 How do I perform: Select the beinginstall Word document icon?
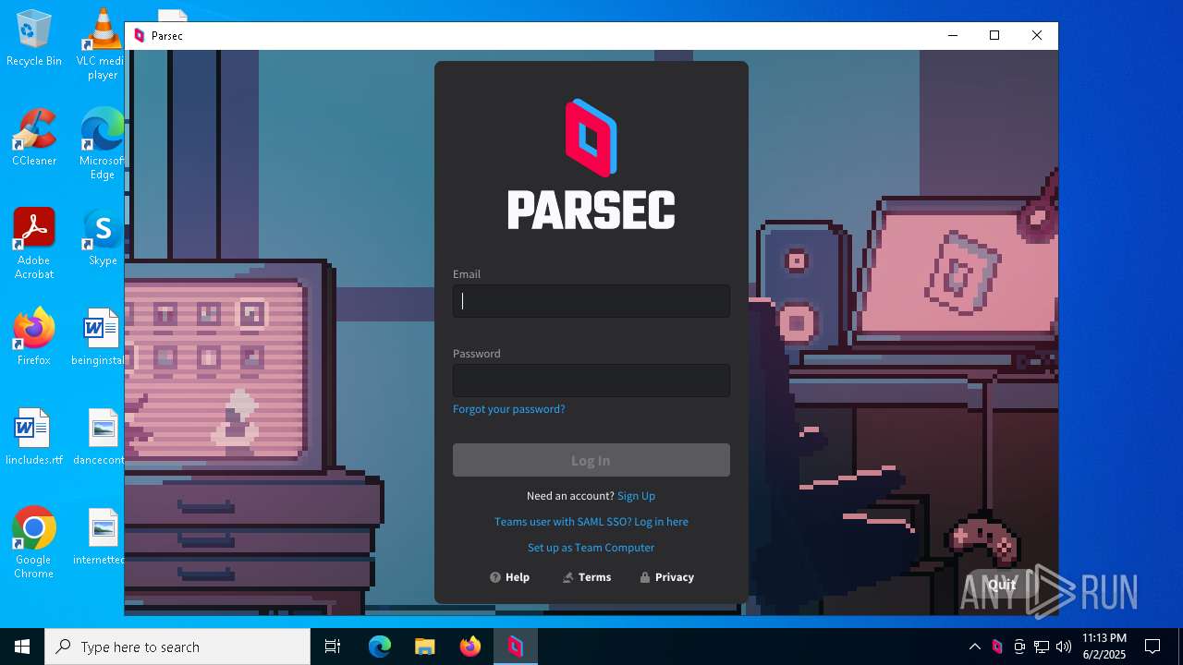pyautogui.click(x=100, y=337)
